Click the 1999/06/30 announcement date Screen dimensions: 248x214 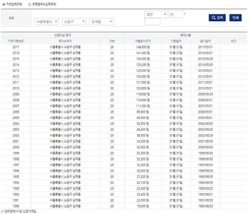[205, 153]
